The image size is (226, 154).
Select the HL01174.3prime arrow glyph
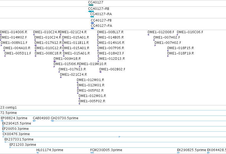[37, 153]
